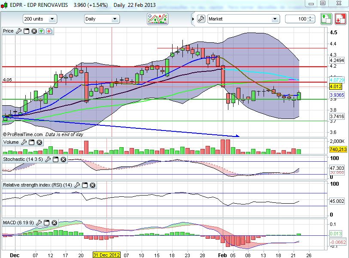Open the Market order type dropdown

(x=275, y=19)
